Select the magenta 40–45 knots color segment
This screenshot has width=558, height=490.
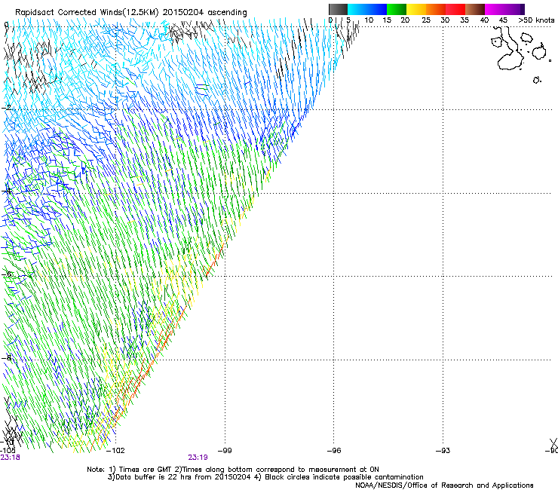[495, 9]
